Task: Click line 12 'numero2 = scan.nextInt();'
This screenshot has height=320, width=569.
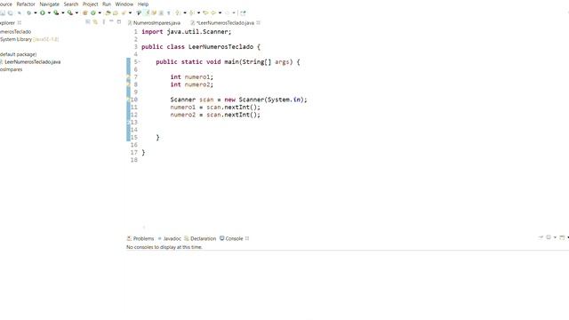Action: coord(215,115)
